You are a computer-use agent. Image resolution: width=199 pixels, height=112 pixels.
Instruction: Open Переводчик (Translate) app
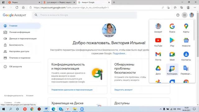pos(186,70)
